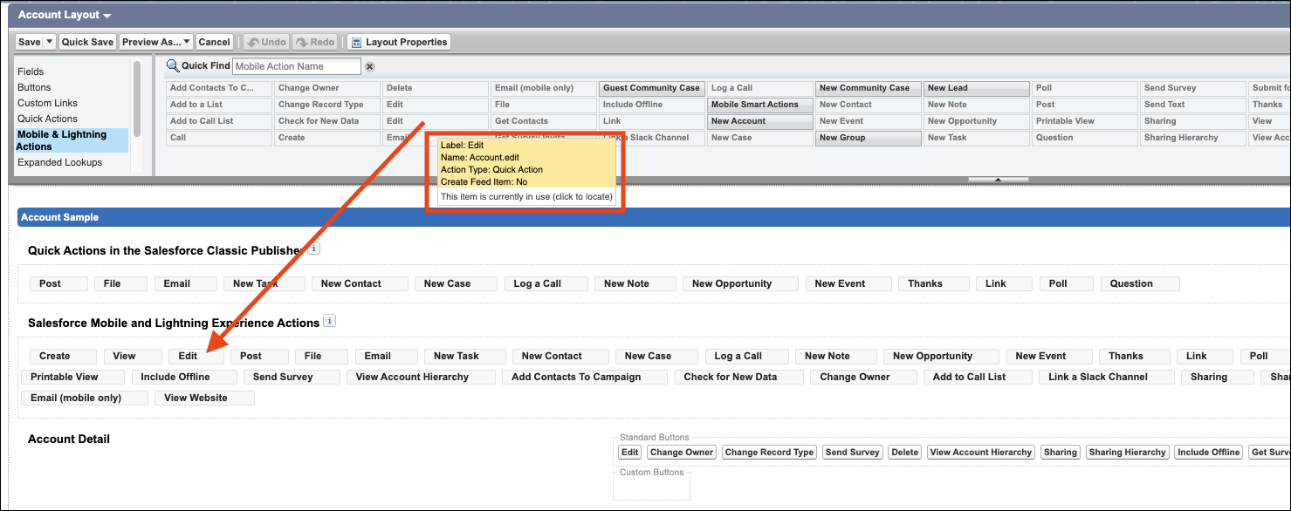Select Get Contacts in the palette

click(544, 121)
